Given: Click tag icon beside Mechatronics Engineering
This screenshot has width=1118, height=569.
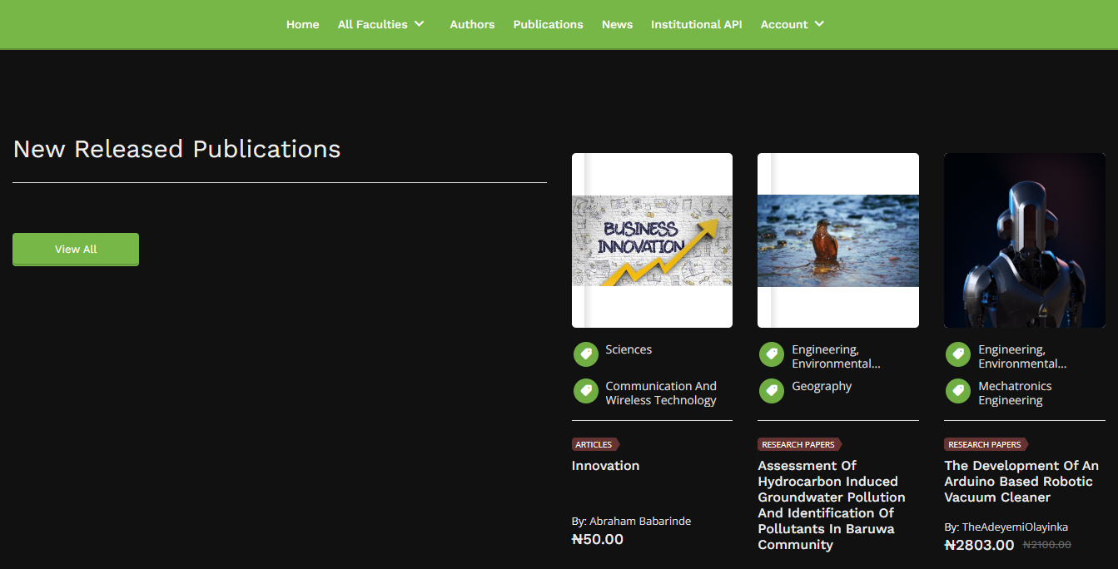Looking at the screenshot, I should coord(958,391).
